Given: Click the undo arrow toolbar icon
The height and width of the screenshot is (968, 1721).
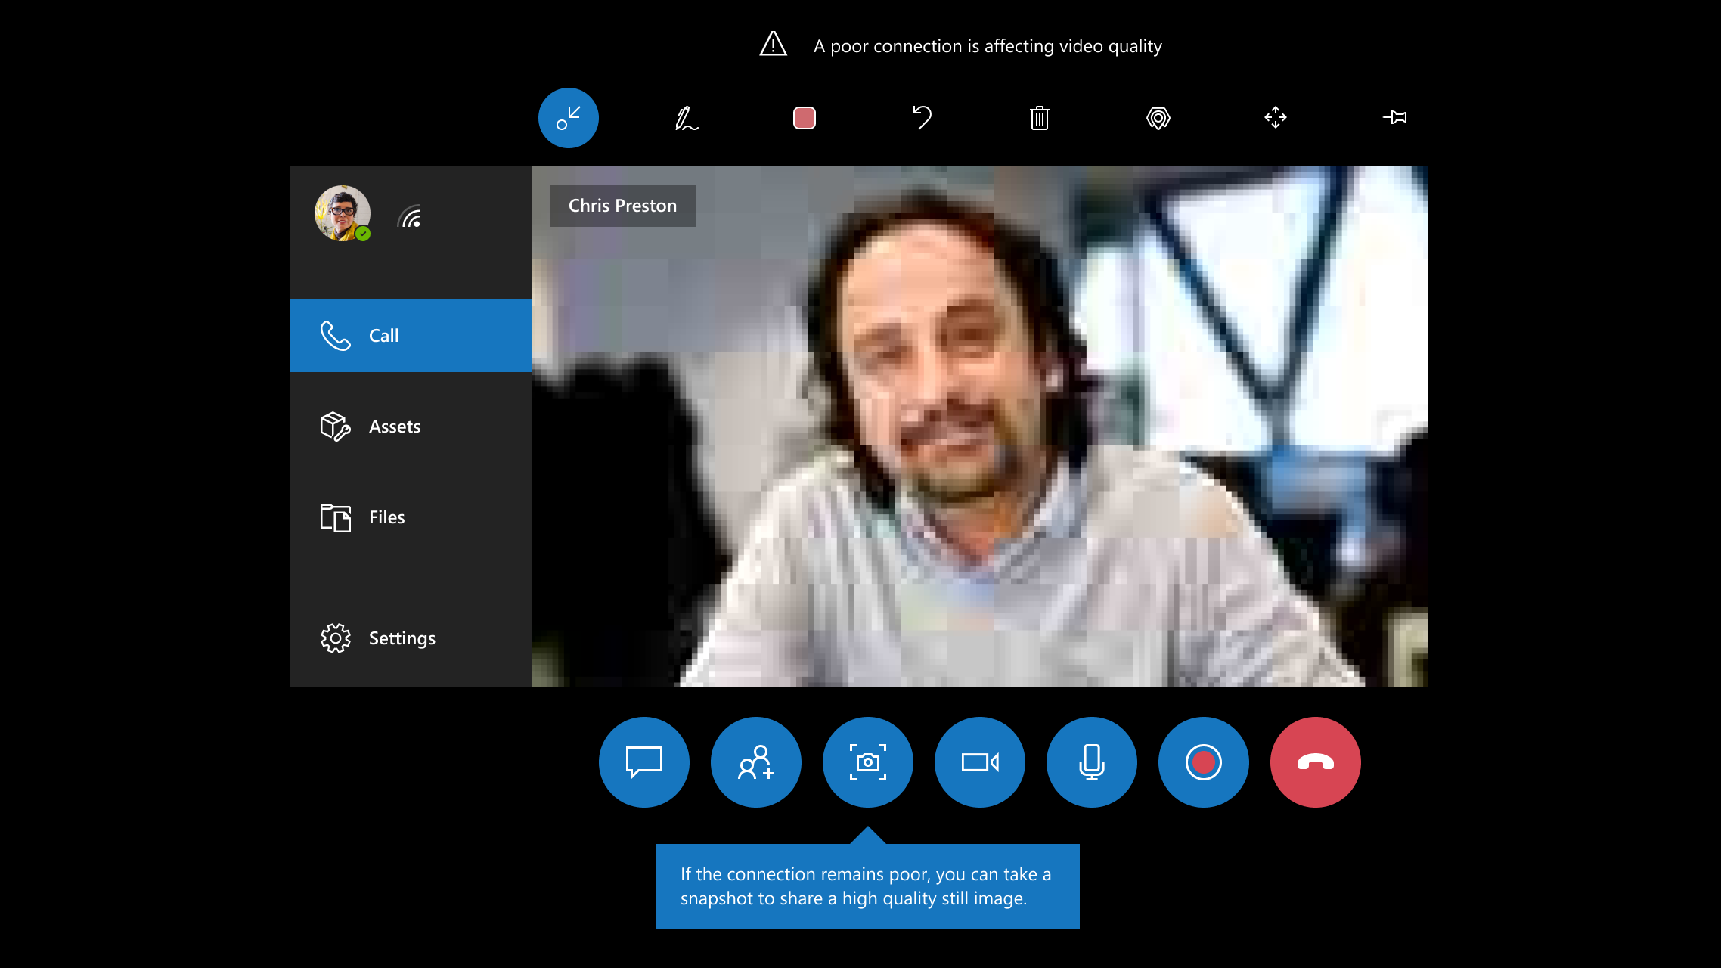Looking at the screenshot, I should 922,117.
